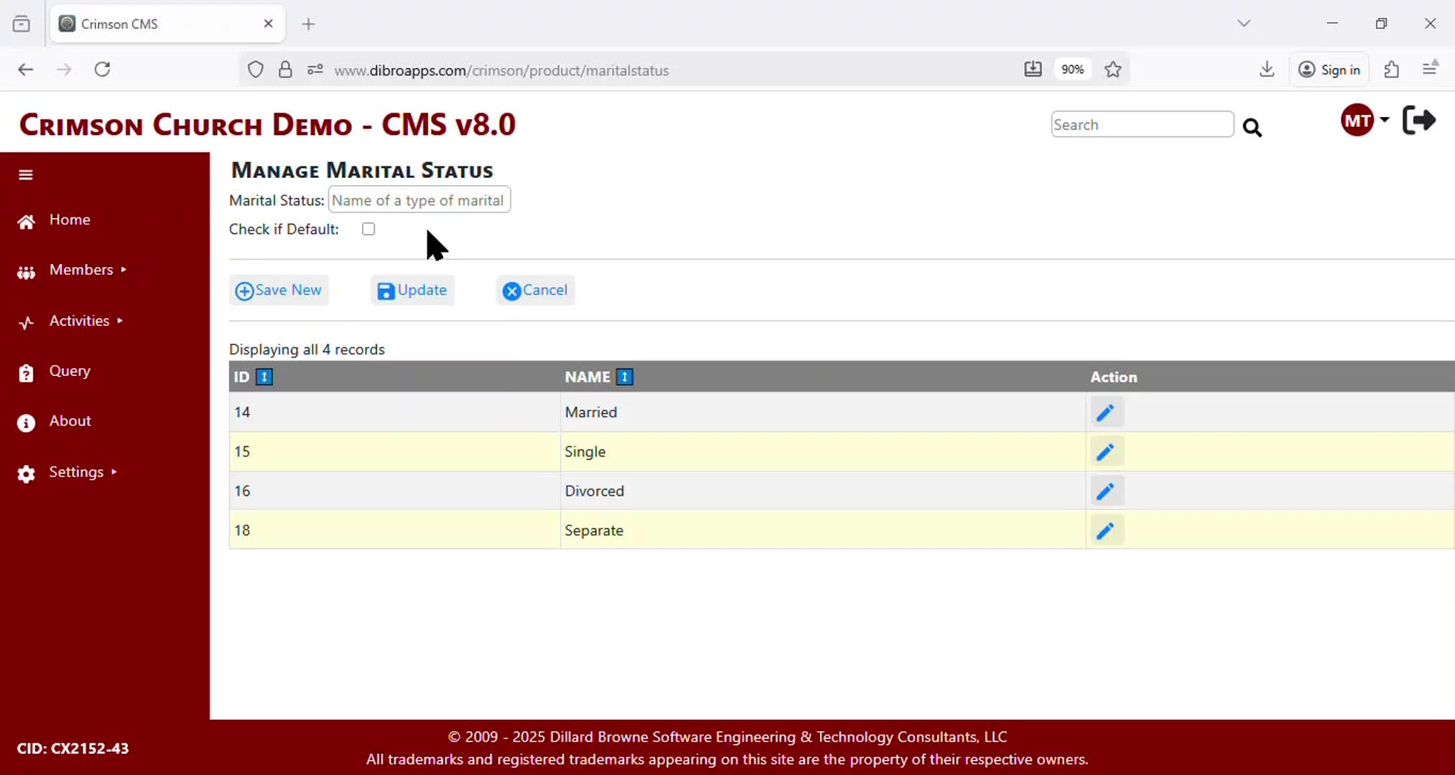
Task: Expand the Activities sidebar submenu
Action: click(79, 321)
